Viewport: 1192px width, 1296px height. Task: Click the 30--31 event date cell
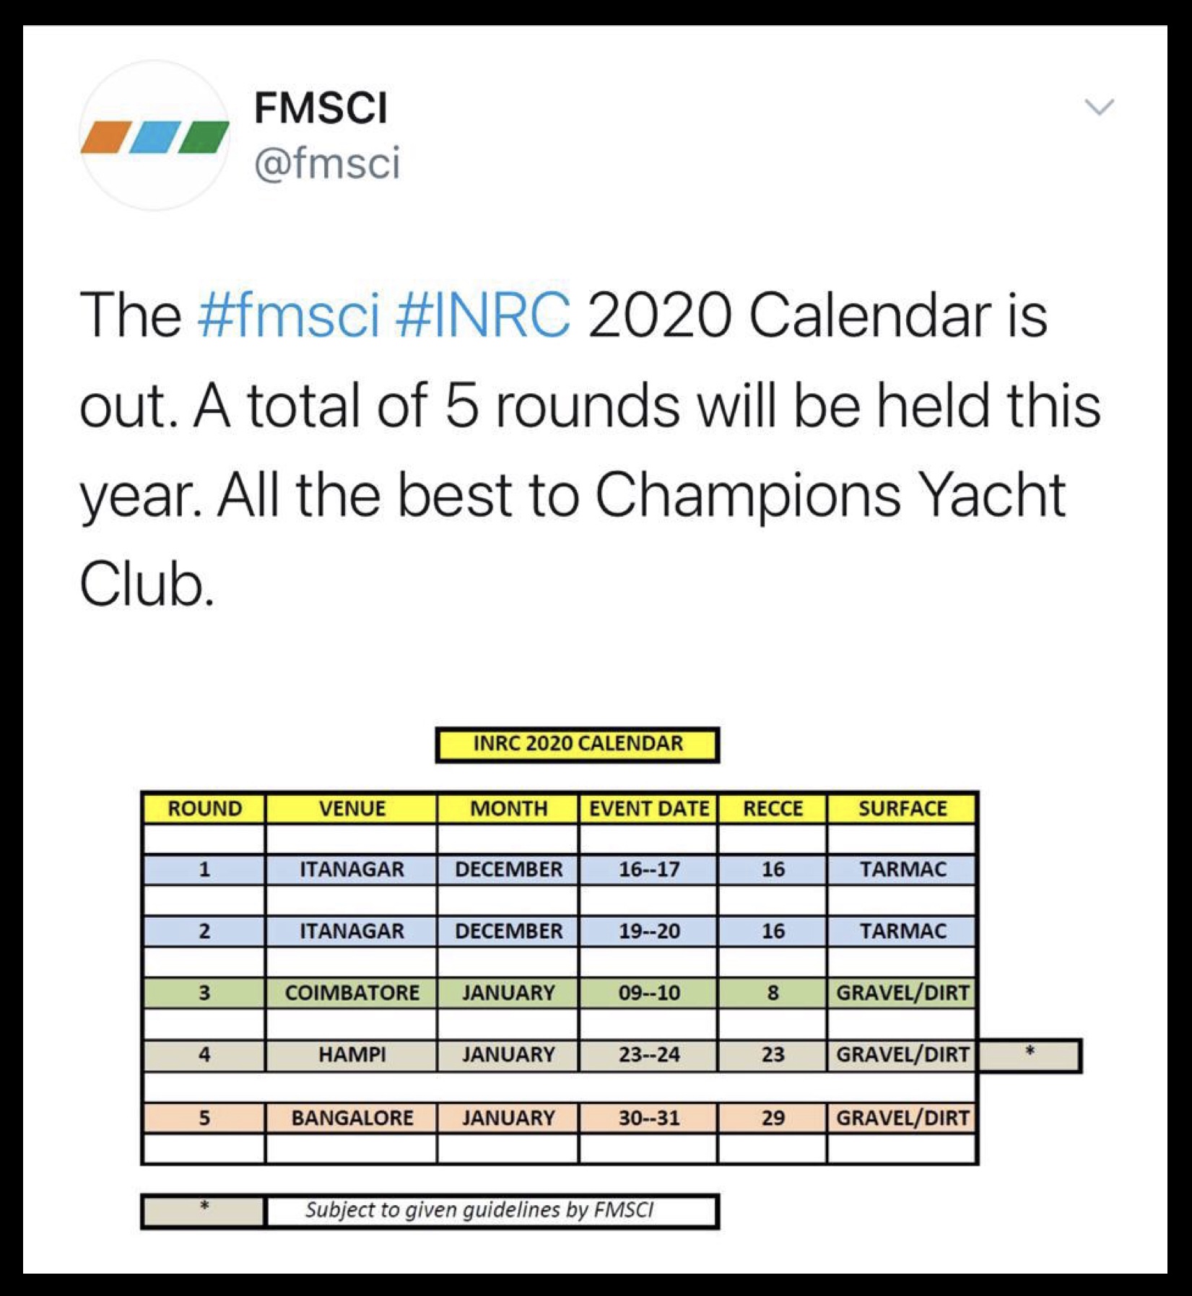pyautogui.click(x=648, y=1118)
